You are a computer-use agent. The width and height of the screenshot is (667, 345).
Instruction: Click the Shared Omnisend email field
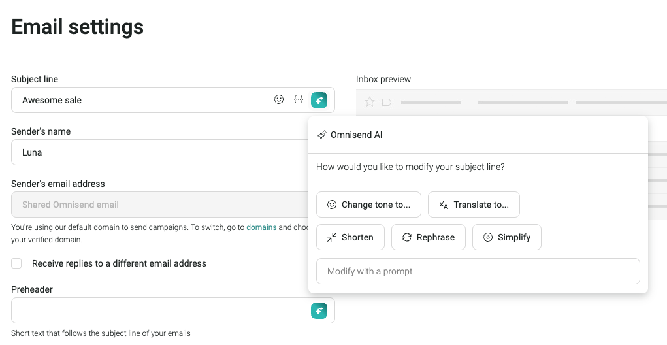[x=160, y=205]
